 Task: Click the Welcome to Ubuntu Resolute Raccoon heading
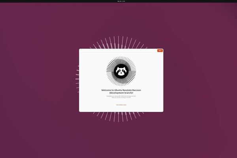tap(121, 92)
